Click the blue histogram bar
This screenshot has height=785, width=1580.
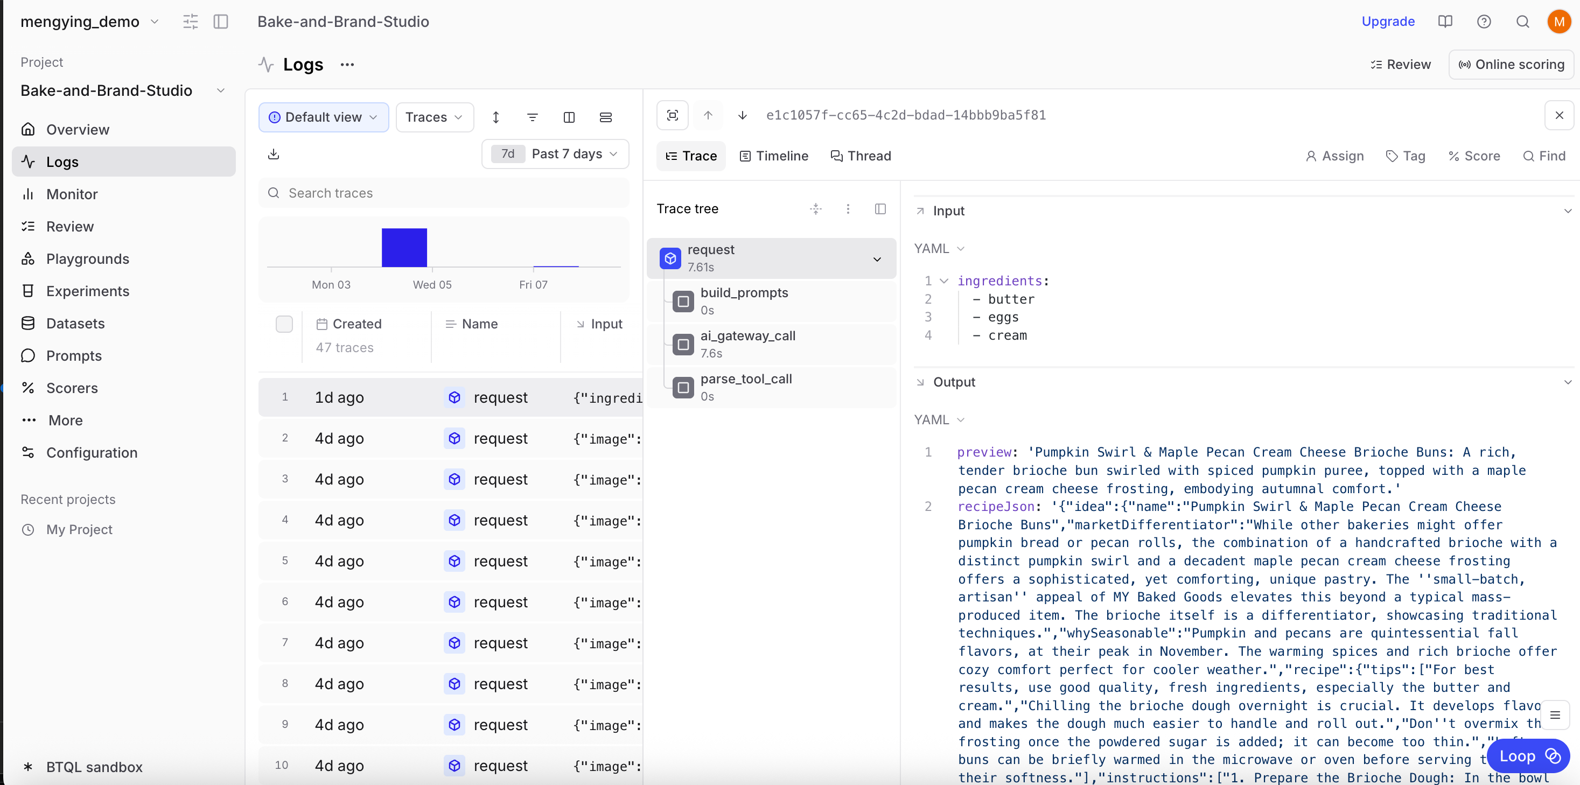coord(403,247)
